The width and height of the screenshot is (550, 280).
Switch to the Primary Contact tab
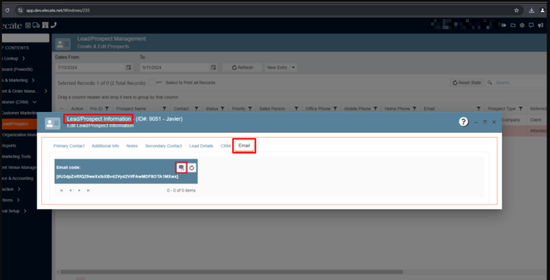click(69, 146)
